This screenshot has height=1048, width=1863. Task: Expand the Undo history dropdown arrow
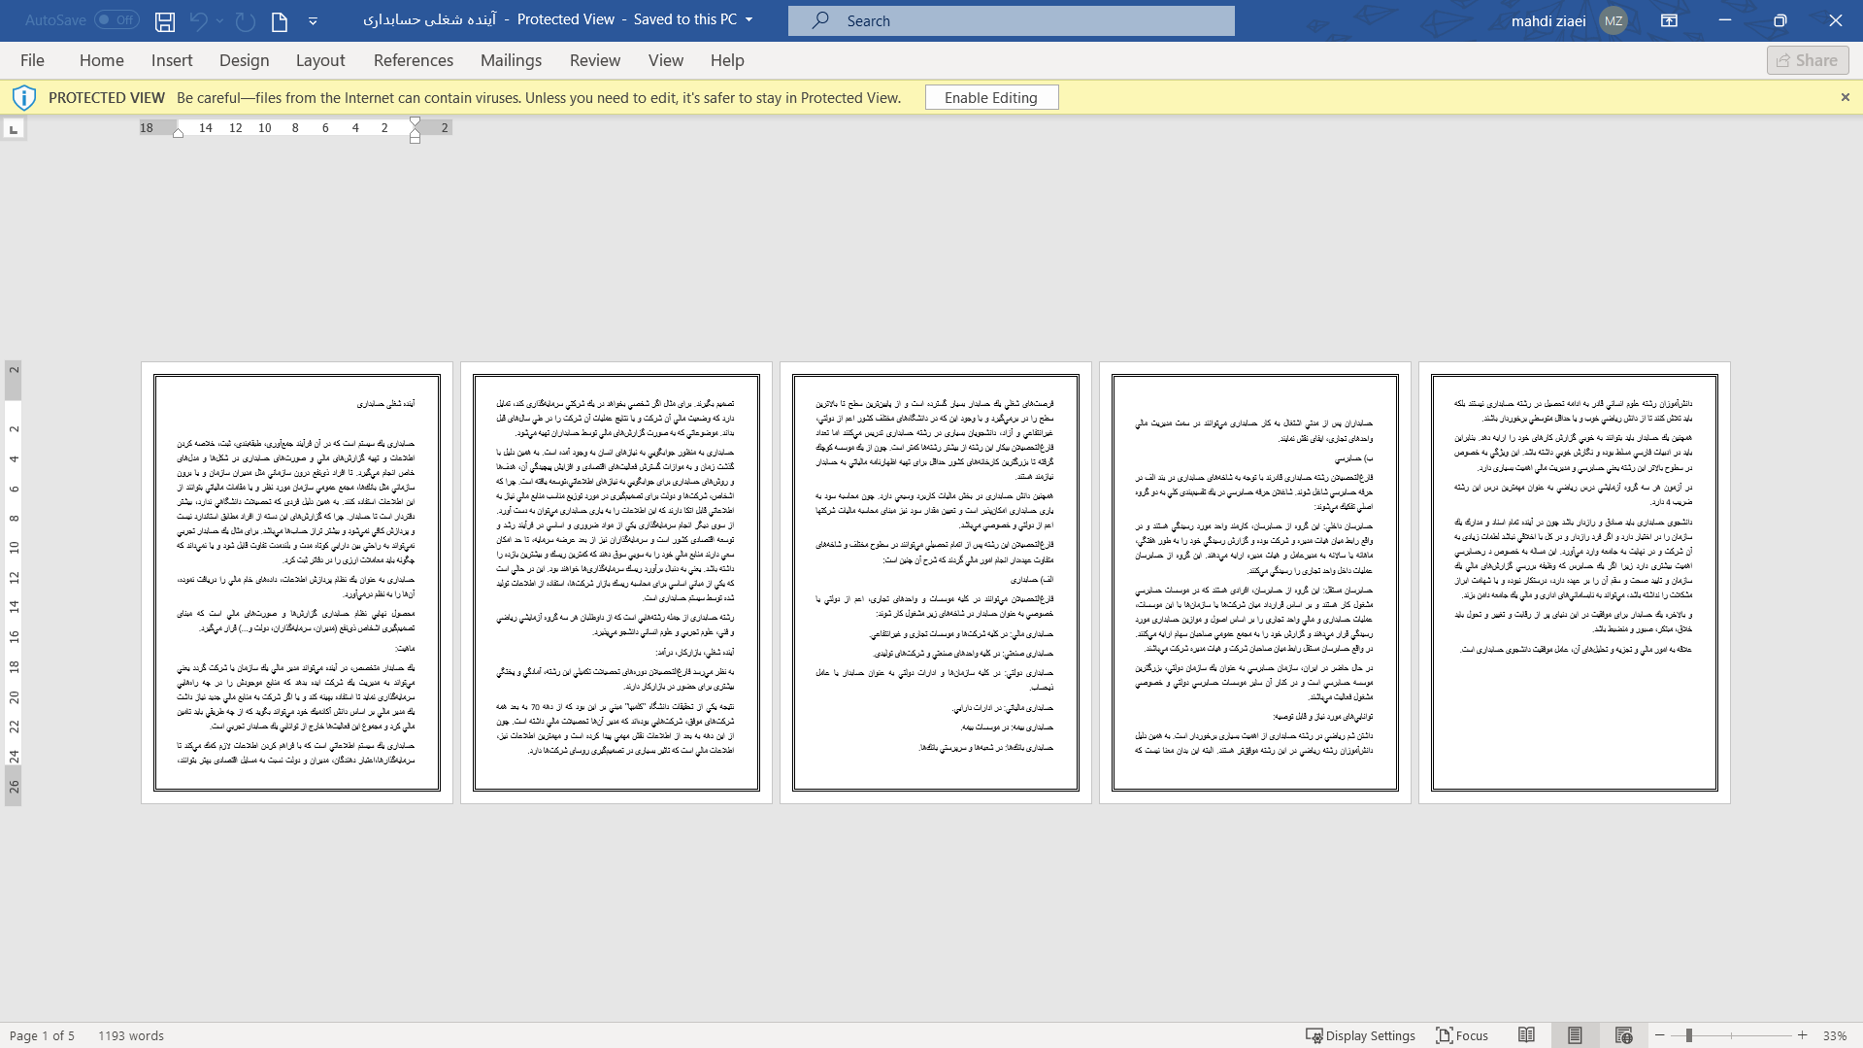220,20
